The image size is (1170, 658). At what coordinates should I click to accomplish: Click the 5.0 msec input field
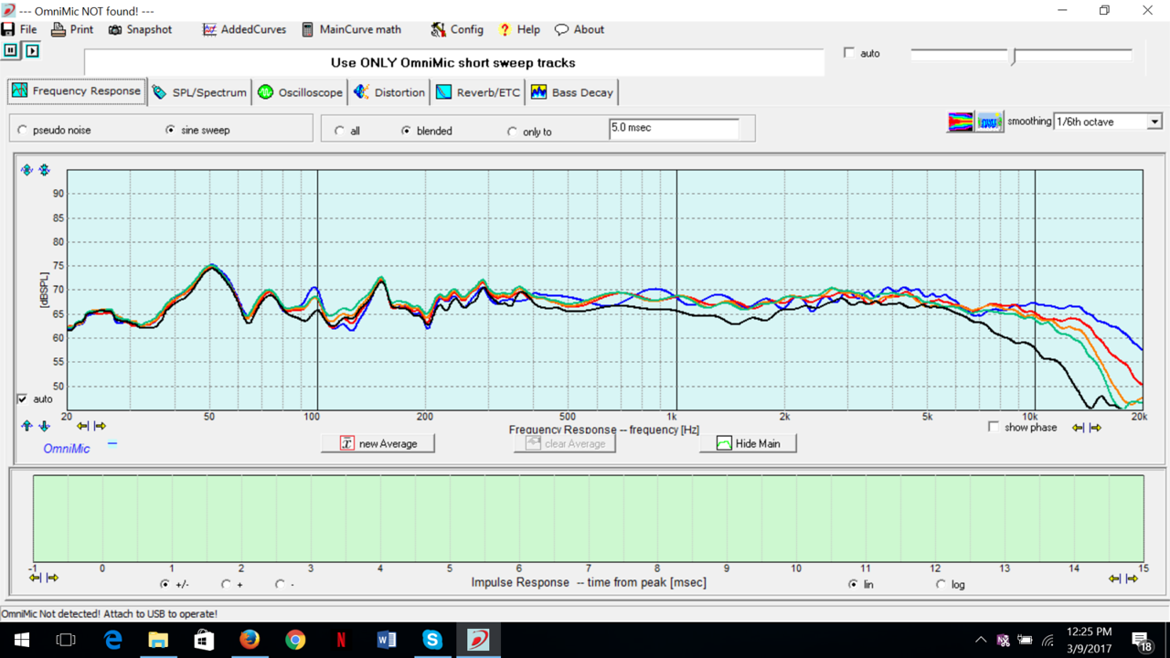point(674,128)
